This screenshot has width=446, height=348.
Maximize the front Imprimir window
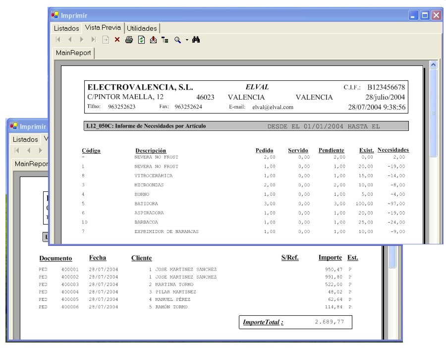pos(425,15)
